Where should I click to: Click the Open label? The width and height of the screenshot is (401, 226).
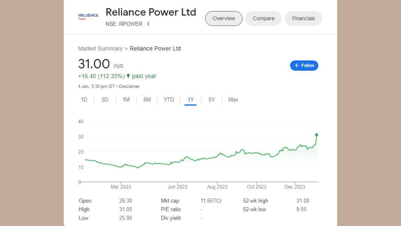(x=85, y=201)
